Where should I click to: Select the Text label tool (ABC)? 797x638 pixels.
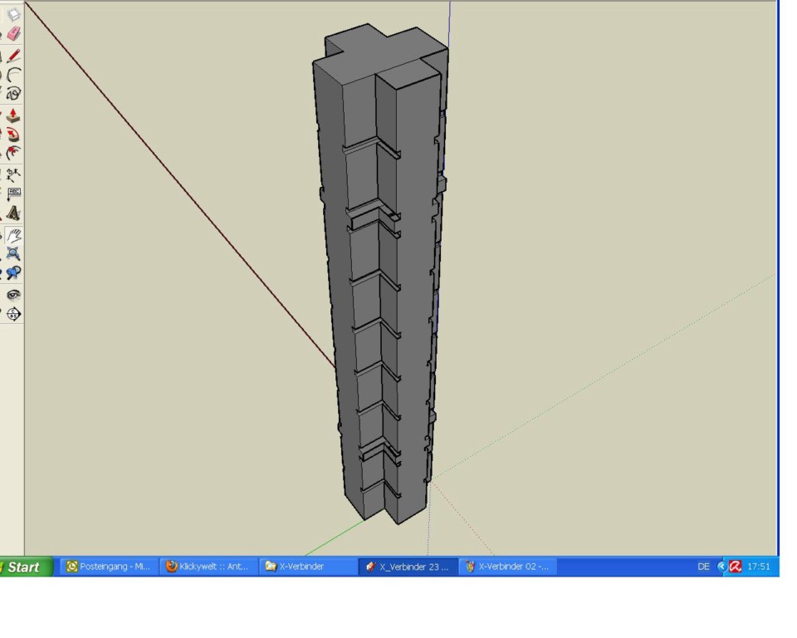(13, 194)
